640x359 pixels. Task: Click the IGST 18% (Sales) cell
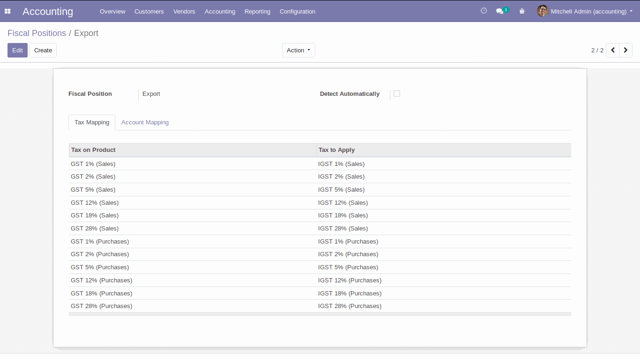point(444,215)
